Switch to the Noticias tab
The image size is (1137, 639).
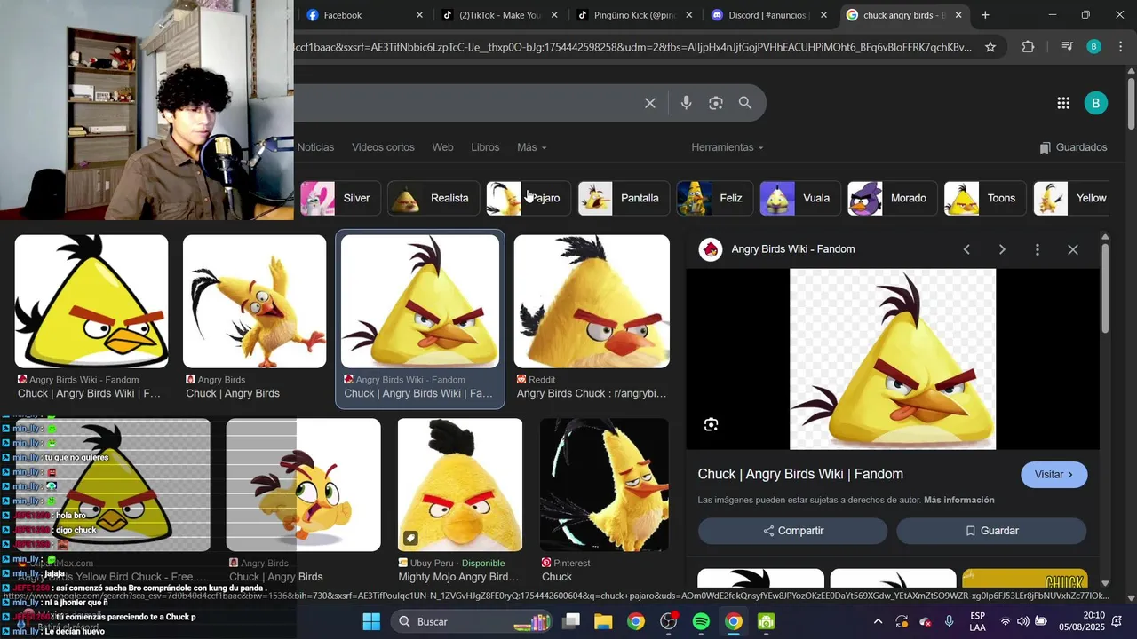315,147
